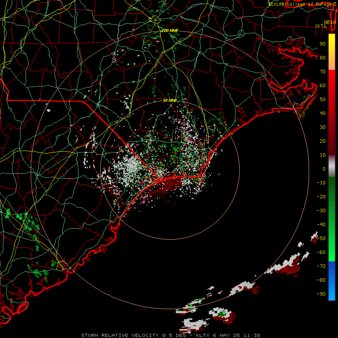The width and height of the screenshot is (338, 338).
Task: Select the -50 value on velocity scale
Action: coord(321,238)
